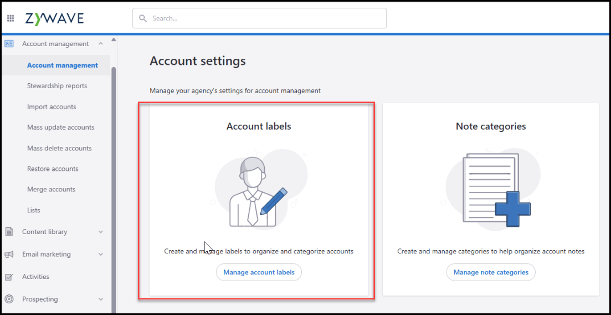Viewport: 611px width, 315px height.
Task: Open the app launcher grid icon
Action: (11, 18)
